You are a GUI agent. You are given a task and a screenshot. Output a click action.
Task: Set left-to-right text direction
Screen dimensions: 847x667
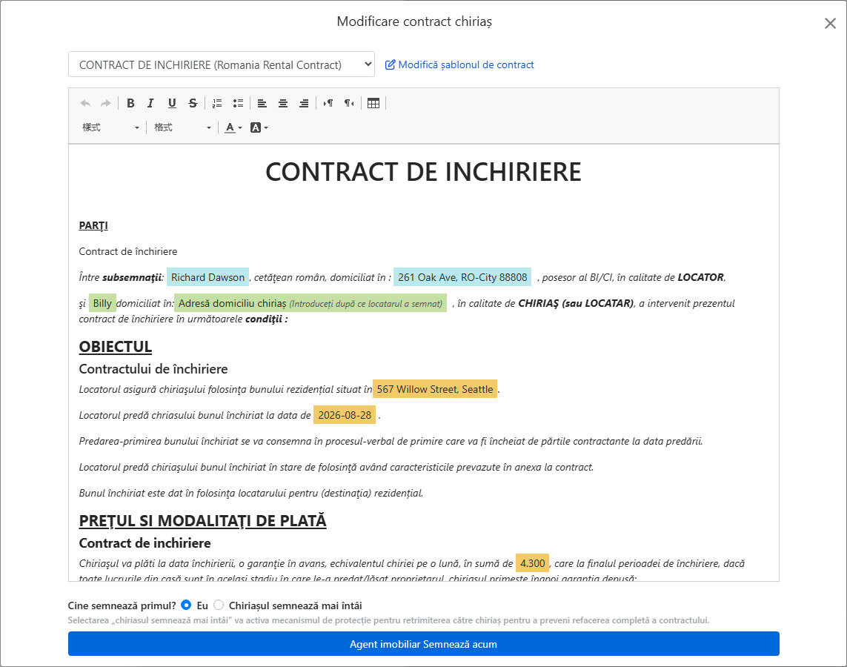point(328,103)
